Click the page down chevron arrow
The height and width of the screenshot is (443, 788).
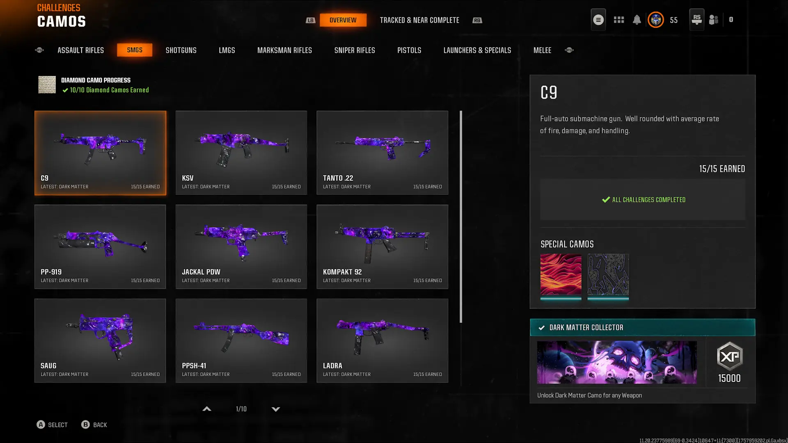(276, 409)
